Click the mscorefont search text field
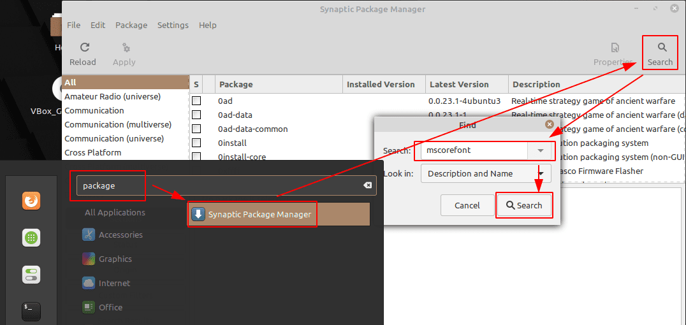 pos(474,151)
